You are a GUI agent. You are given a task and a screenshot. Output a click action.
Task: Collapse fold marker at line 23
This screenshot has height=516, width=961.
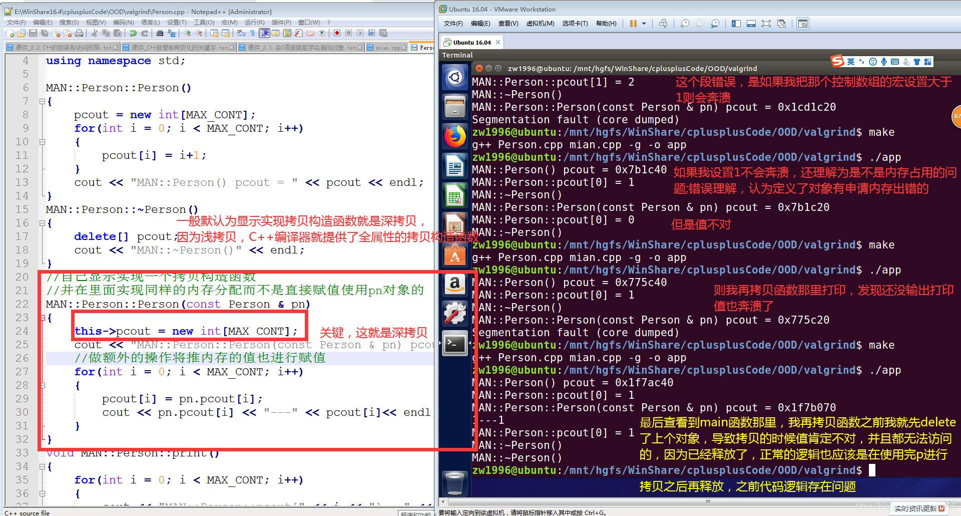42,318
